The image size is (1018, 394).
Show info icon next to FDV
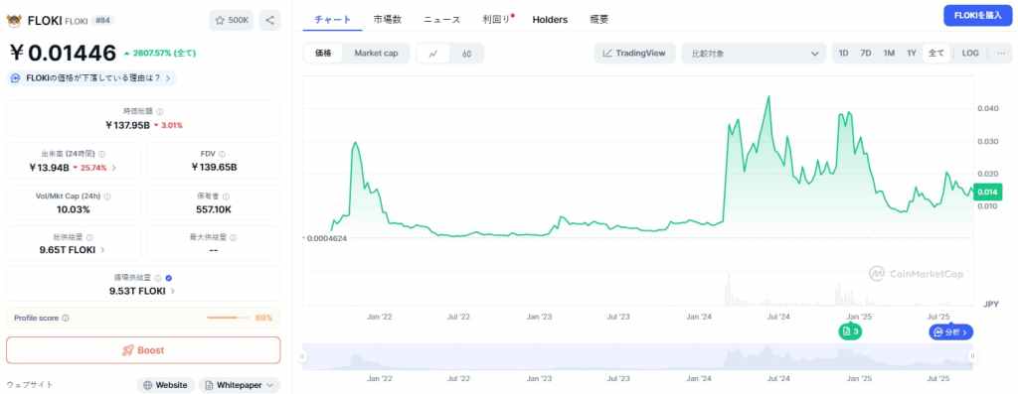click(x=222, y=154)
